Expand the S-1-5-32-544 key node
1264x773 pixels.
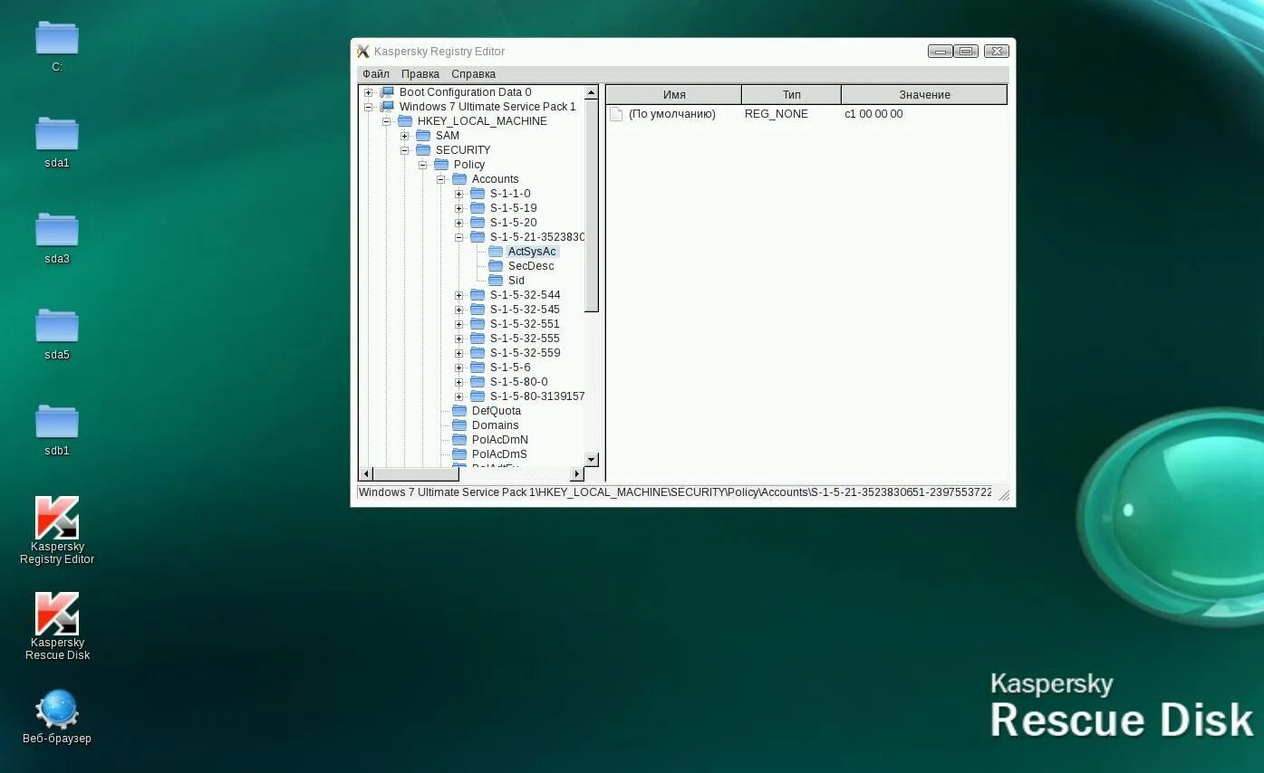(459, 295)
